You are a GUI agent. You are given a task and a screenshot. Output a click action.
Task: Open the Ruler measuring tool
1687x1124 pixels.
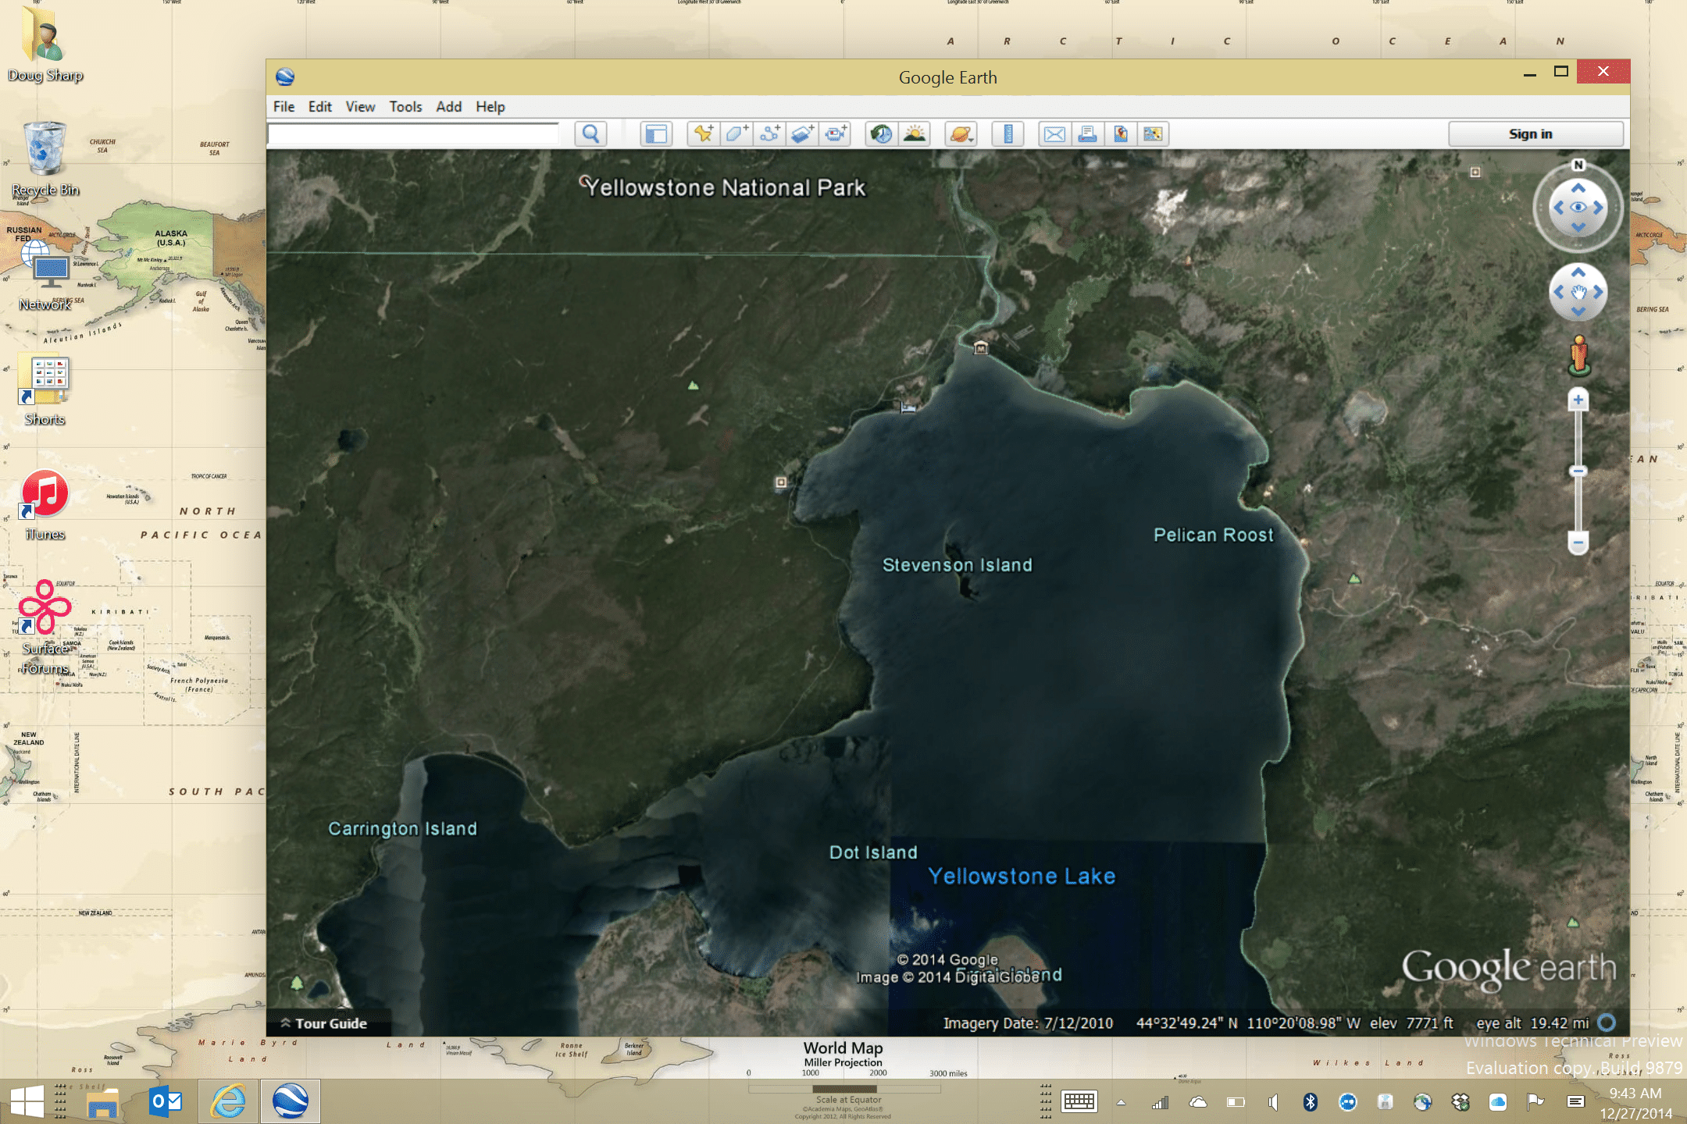tap(1008, 134)
